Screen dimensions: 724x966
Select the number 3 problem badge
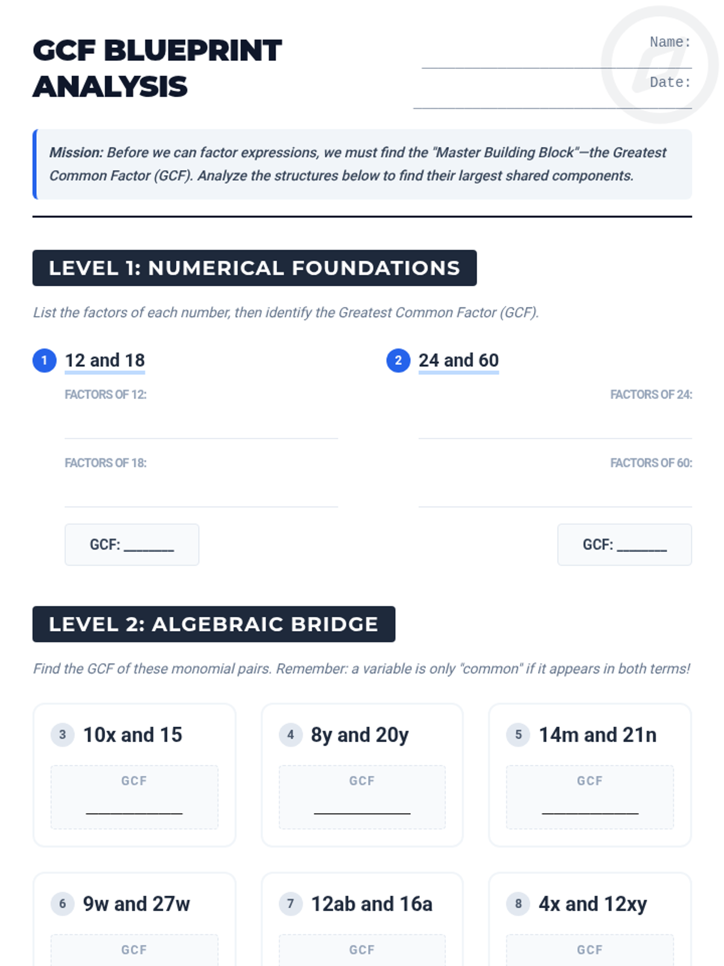click(x=62, y=735)
